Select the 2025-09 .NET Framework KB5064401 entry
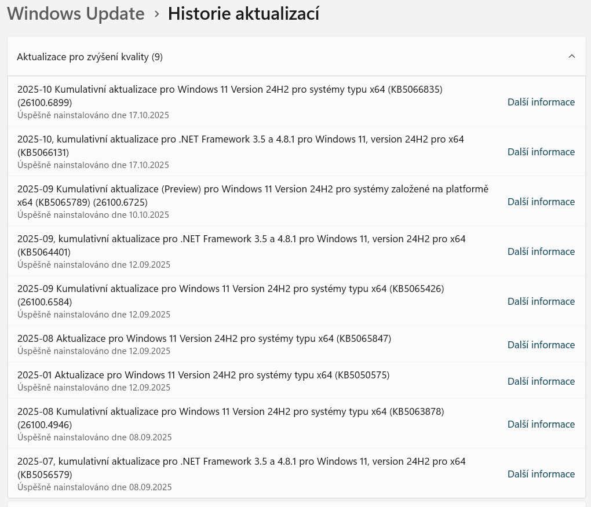 click(241, 245)
